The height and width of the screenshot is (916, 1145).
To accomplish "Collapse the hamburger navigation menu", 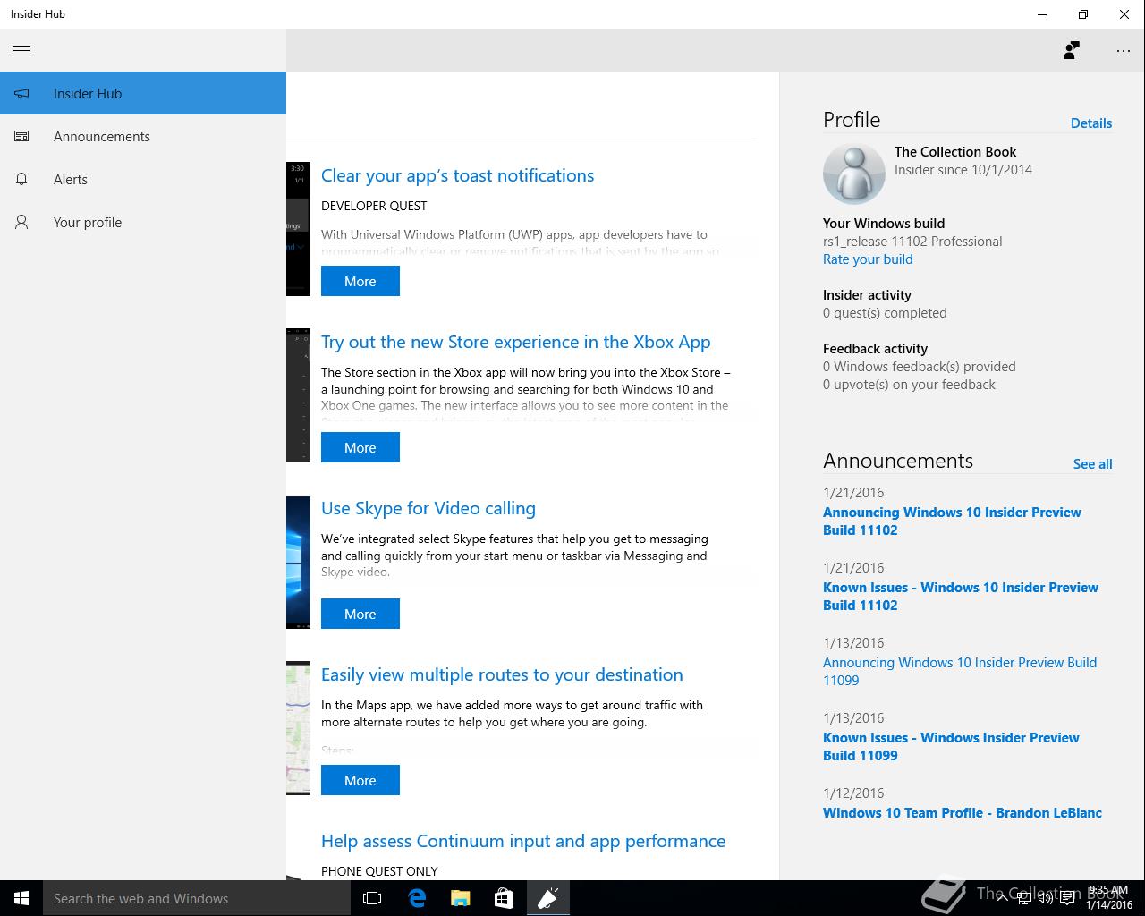I will click(x=21, y=50).
